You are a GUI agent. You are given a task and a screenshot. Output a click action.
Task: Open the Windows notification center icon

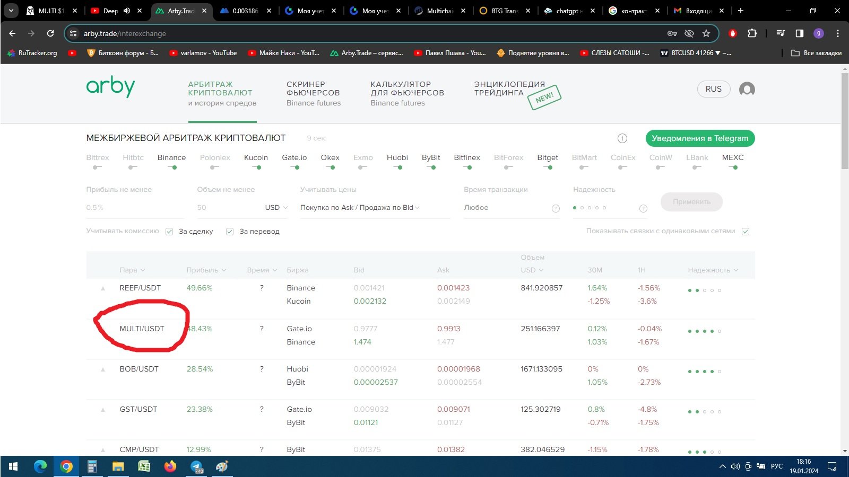(833, 466)
